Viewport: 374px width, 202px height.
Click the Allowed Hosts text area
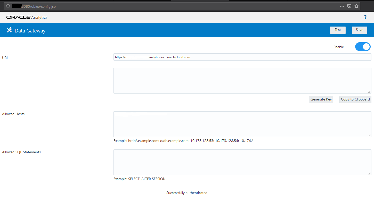coord(242,124)
